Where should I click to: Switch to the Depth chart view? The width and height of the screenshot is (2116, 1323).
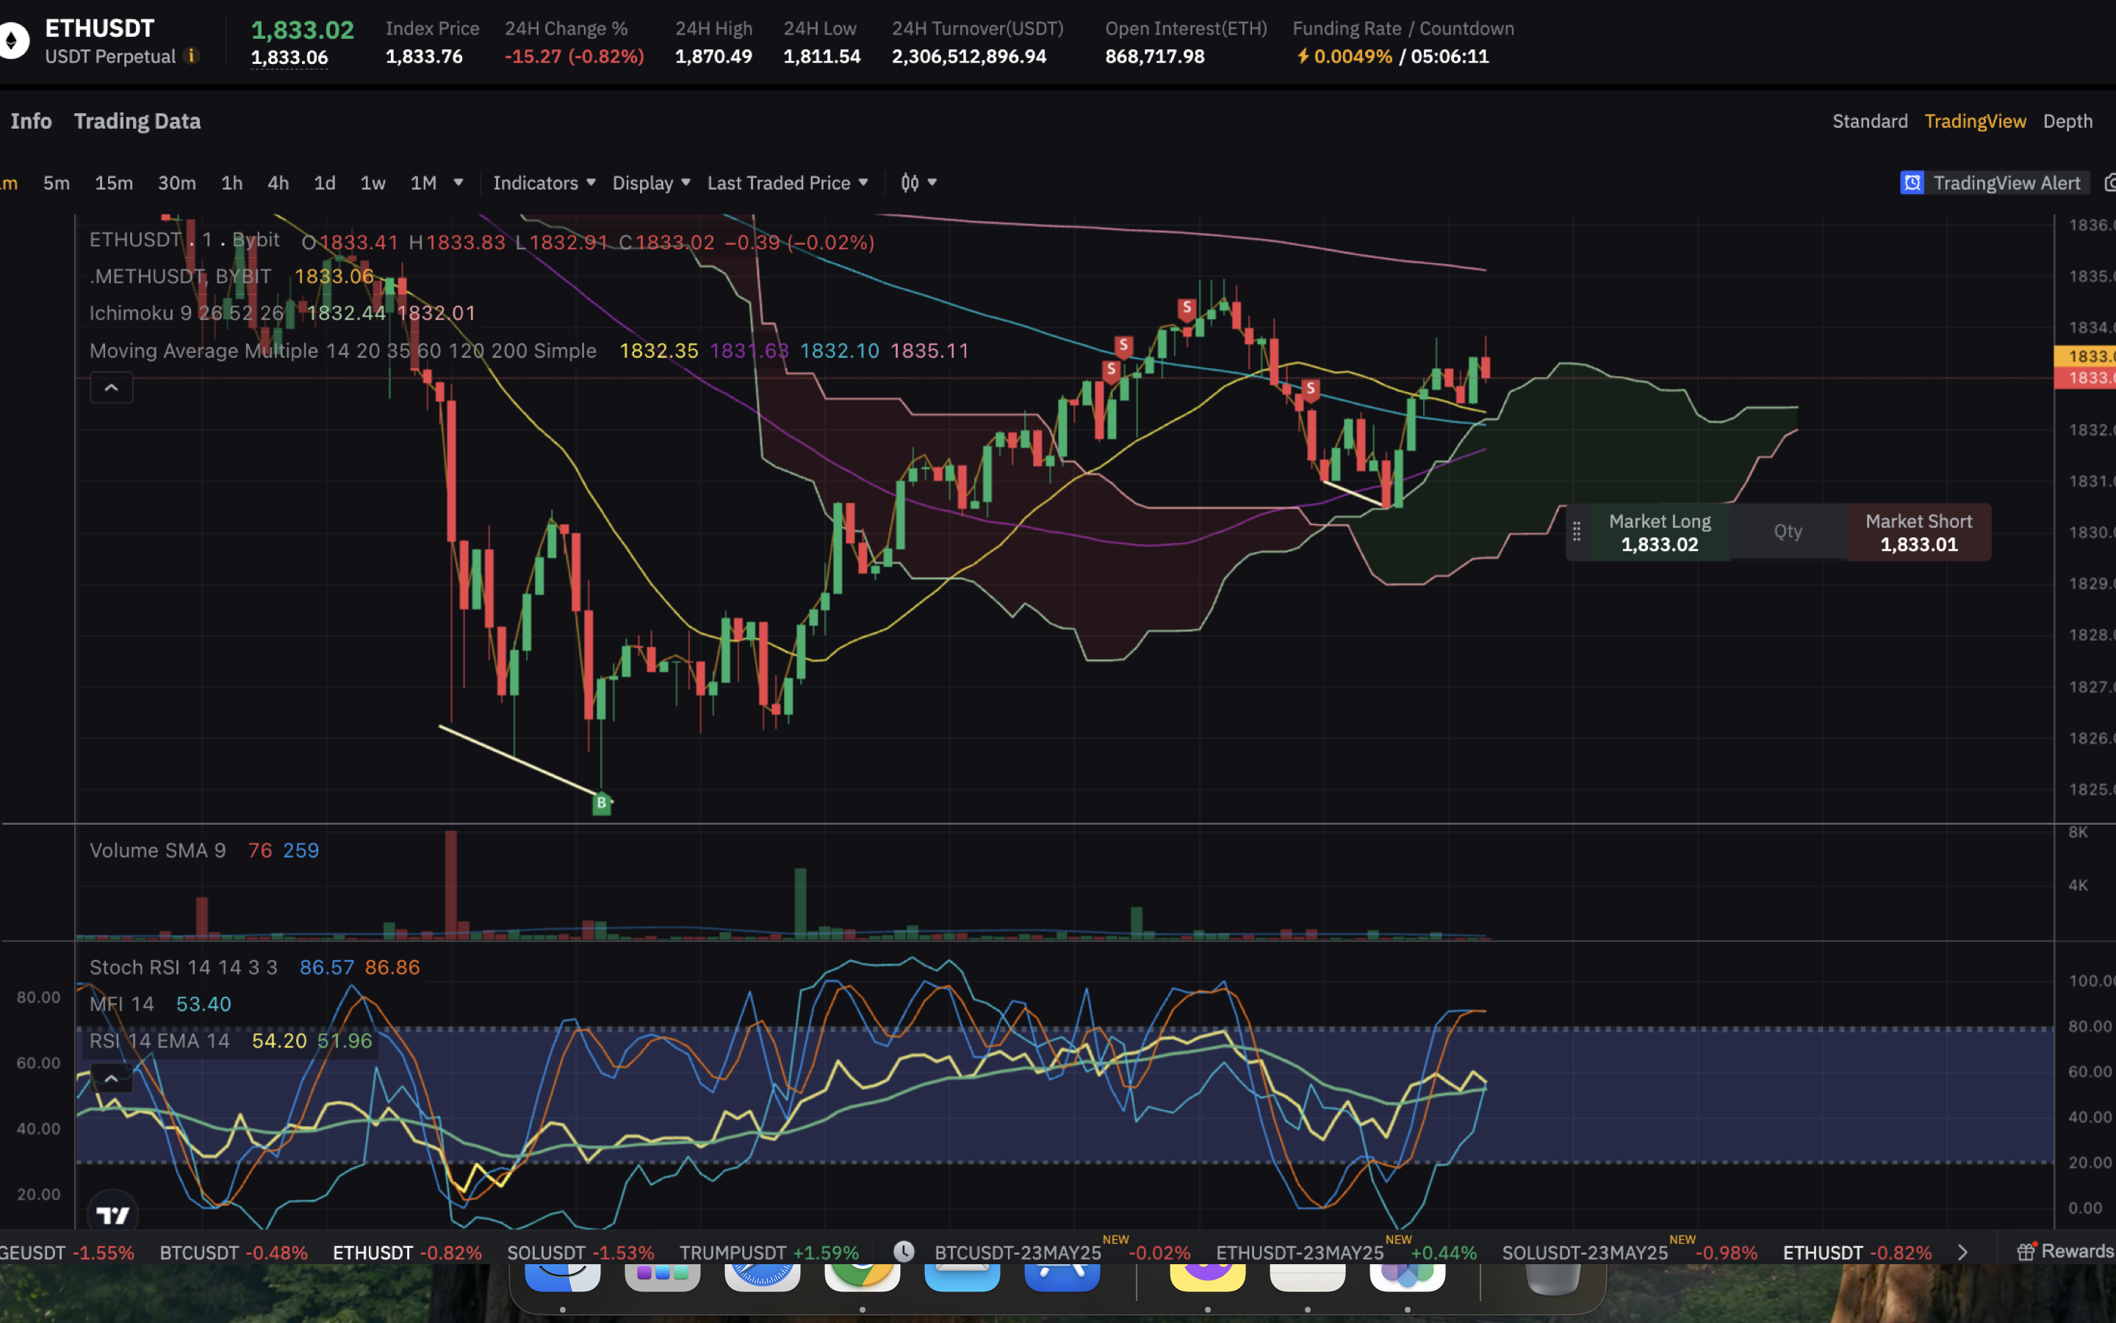tap(2067, 121)
